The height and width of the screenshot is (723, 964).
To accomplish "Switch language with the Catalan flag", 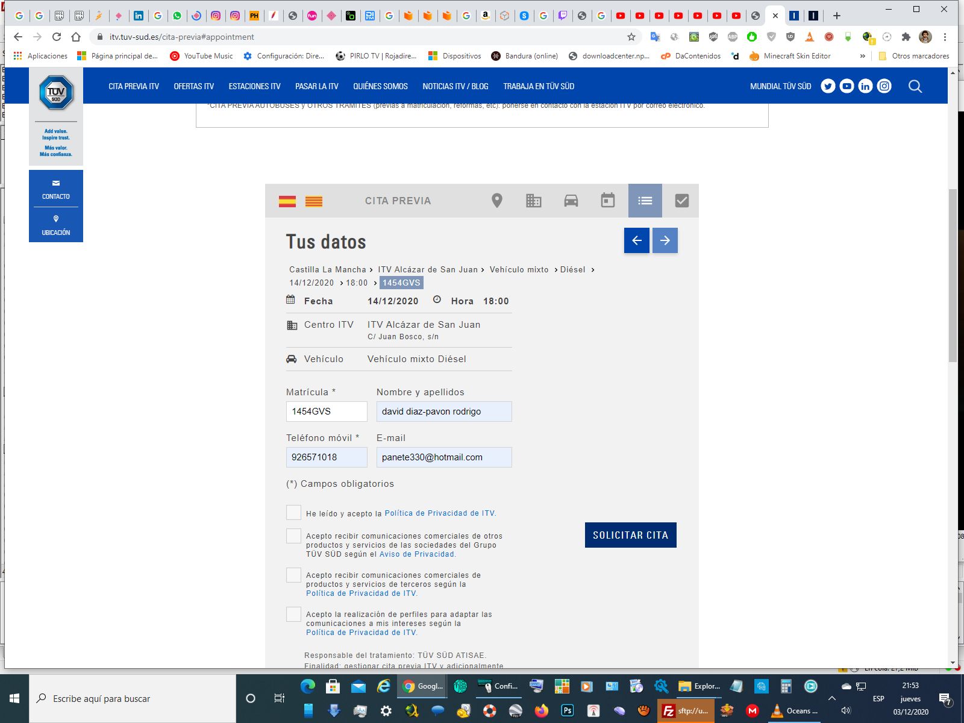I will [x=314, y=201].
